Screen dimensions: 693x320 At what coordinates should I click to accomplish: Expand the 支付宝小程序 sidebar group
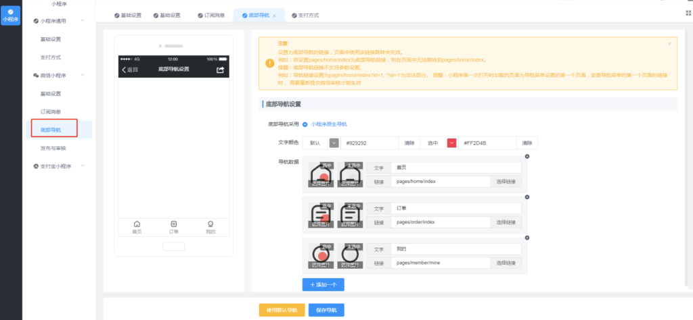pos(83,165)
